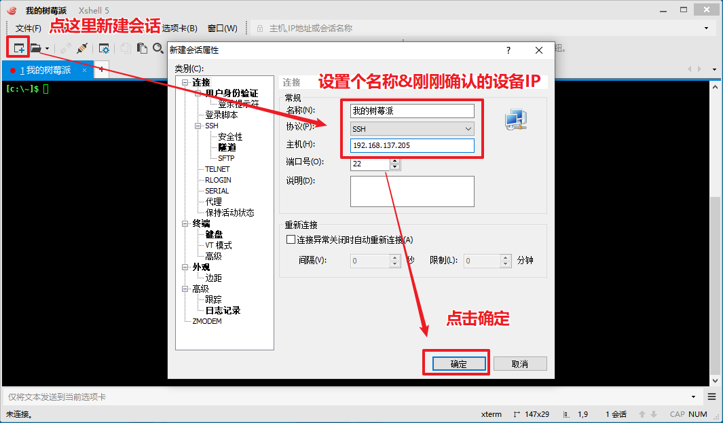Image resolution: width=723 pixels, height=423 pixels.
Task: Click the Find magnifier toolbar icon
Action: pos(157,48)
